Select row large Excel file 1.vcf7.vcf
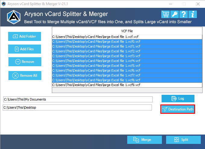This screenshot has width=205, height=149. pyautogui.click(x=127, y=75)
